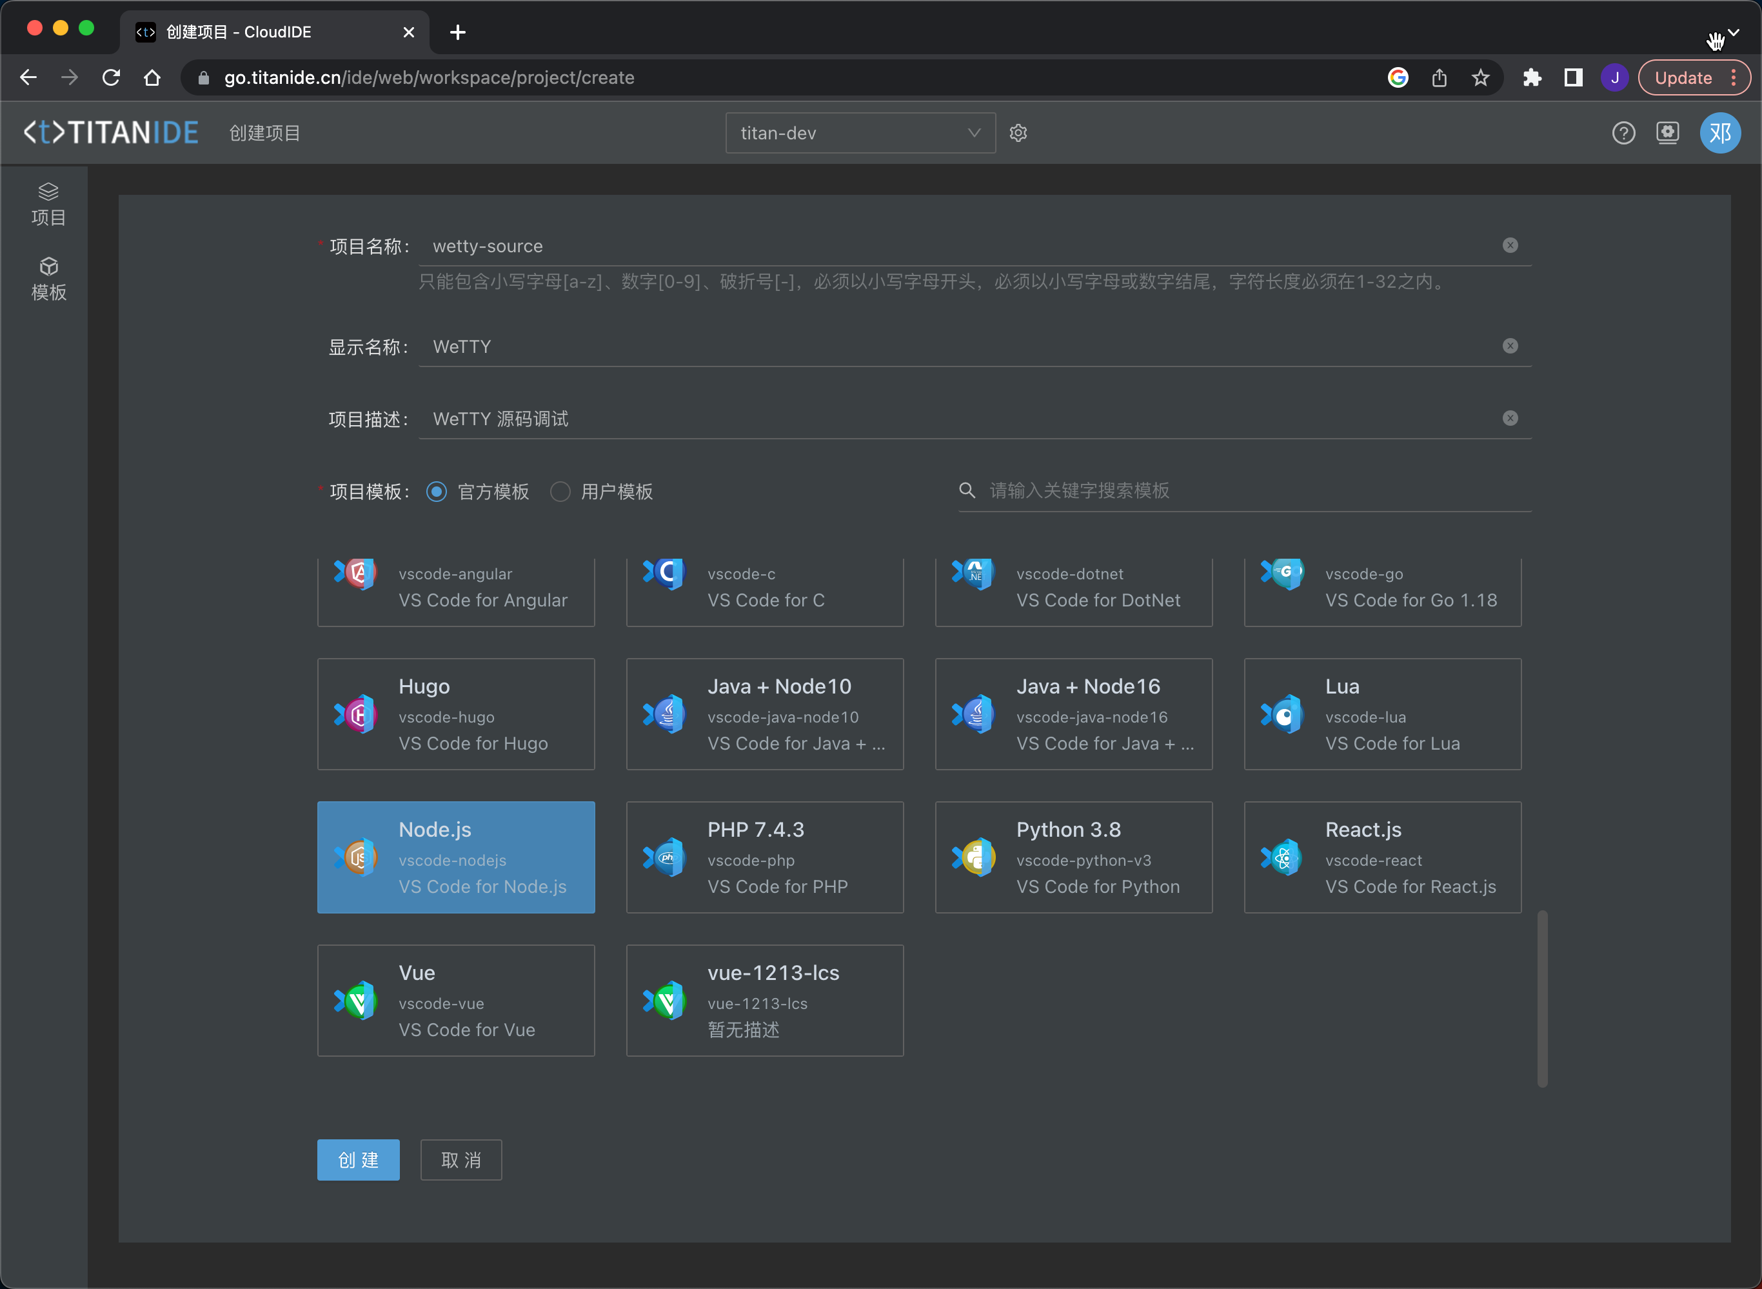Select the 官方模板 radio option
This screenshot has width=1762, height=1289.
pyautogui.click(x=436, y=492)
